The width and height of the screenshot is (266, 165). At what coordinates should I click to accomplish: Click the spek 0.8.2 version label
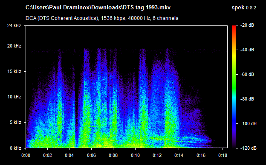[x=244, y=8]
